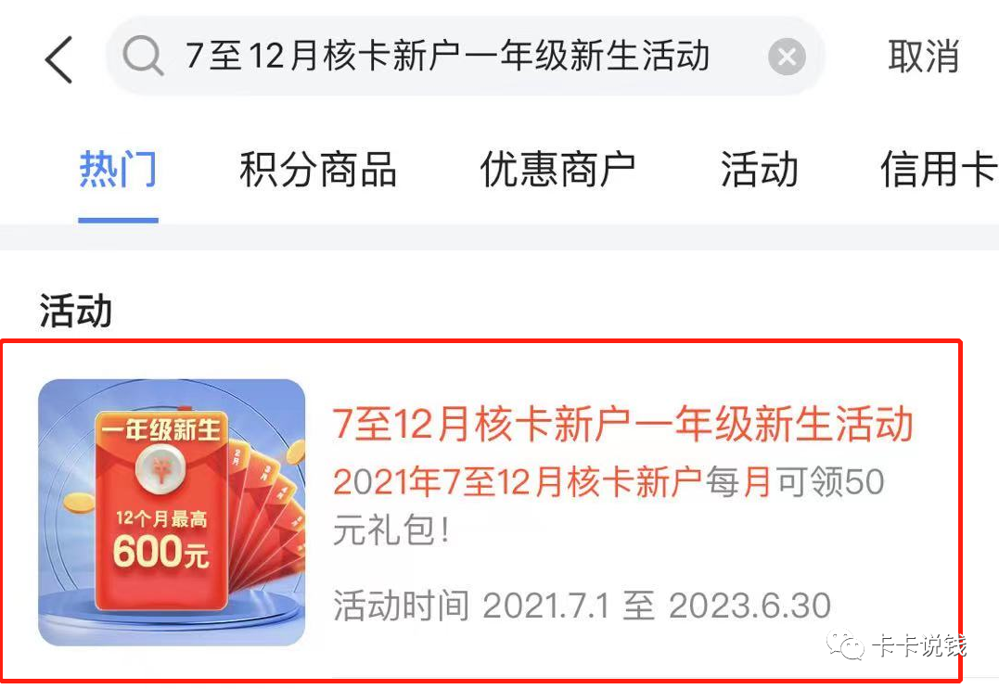Image resolution: width=999 pixels, height=689 pixels.
Task: Switch to the 积分商品 tab
Action: point(318,170)
